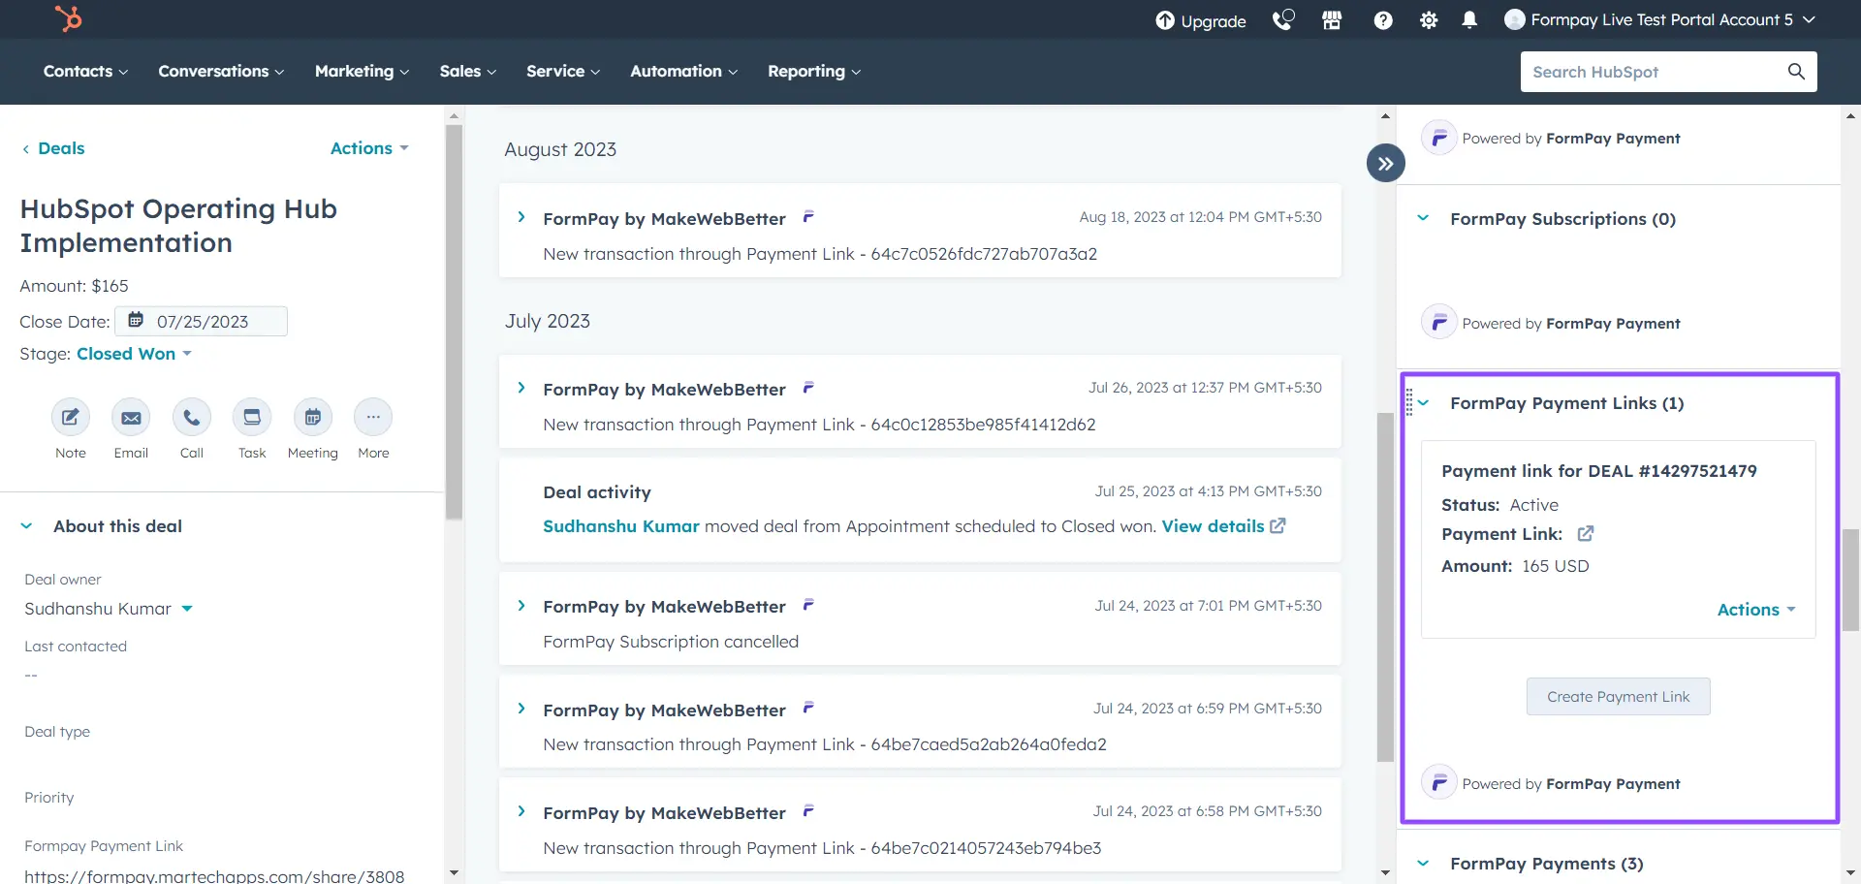This screenshot has height=884, width=1861.
Task: View details of the stage change activity
Action: pos(1213,525)
